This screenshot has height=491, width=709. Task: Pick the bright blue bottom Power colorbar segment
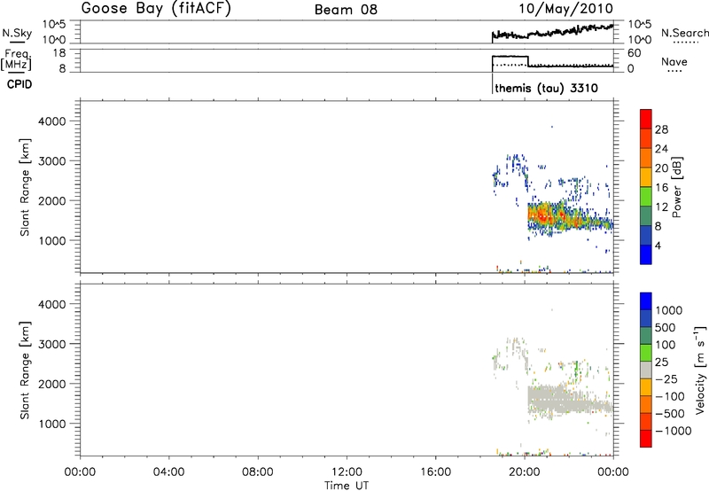tap(646, 254)
